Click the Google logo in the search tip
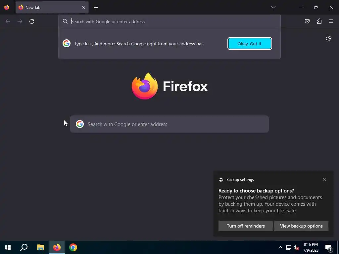Screen dimensions: 339x254 pos(67,43)
